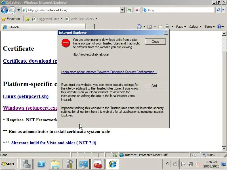Image resolution: width=227 pixels, height=170 pixels.
Task: Click the Bing search box
Action: 178,10
